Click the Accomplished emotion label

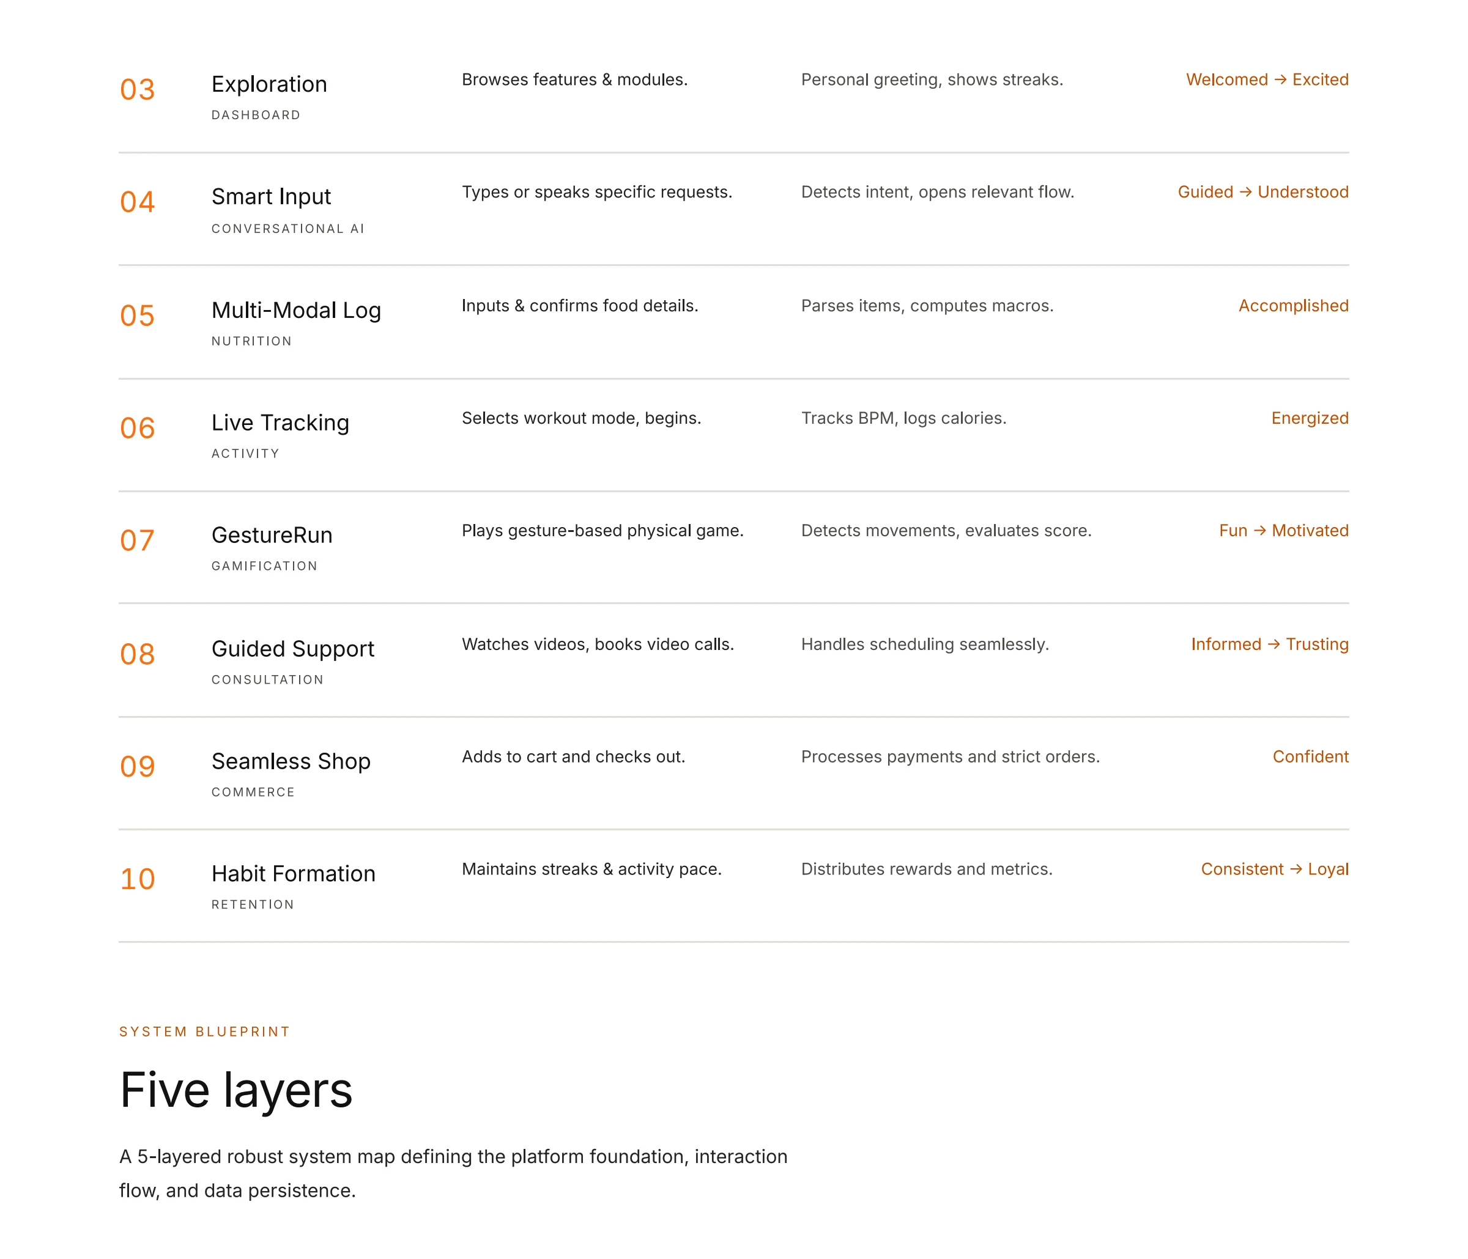(1294, 305)
